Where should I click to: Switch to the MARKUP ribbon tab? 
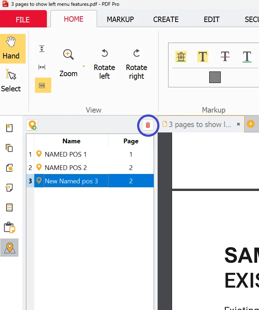point(120,19)
